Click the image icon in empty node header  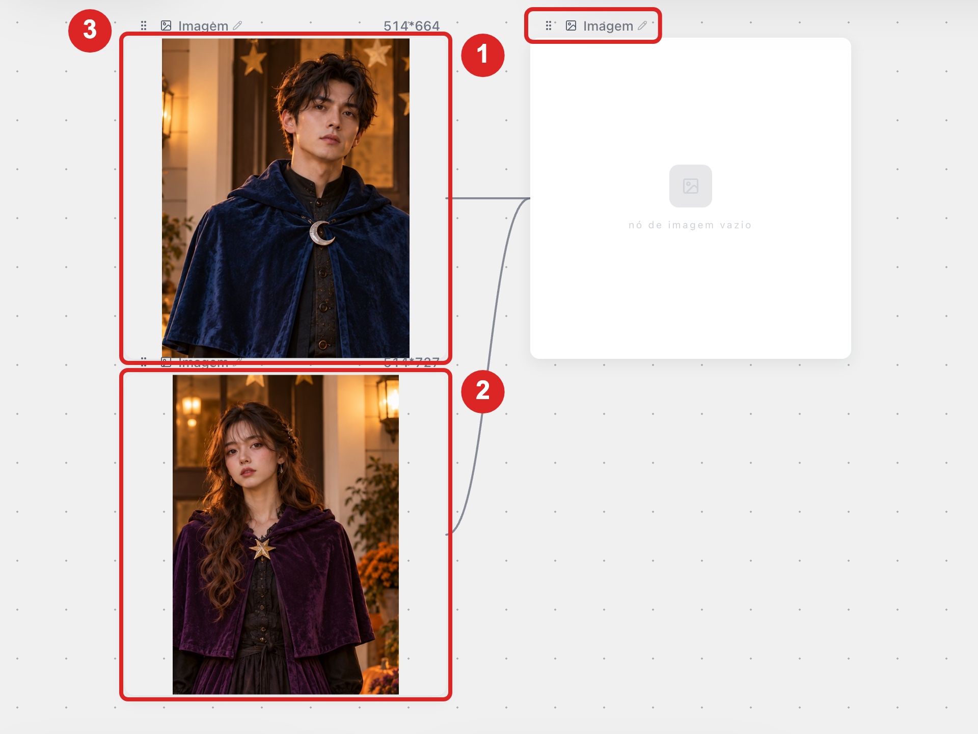[x=571, y=25]
